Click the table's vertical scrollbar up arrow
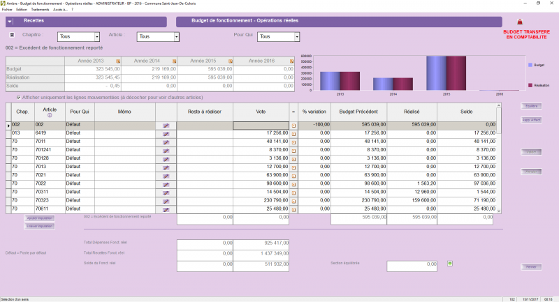Viewport: 559px width, 302px height. point(499,105)
